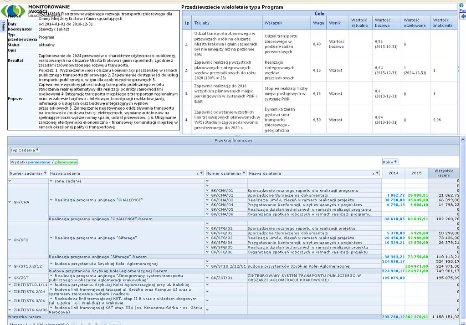Click the row "Sporządzone tłumaczenia dokumentacji" under GK/CHA/02
Viewport: 466px width, 325px height.
[x=288, y=195]
